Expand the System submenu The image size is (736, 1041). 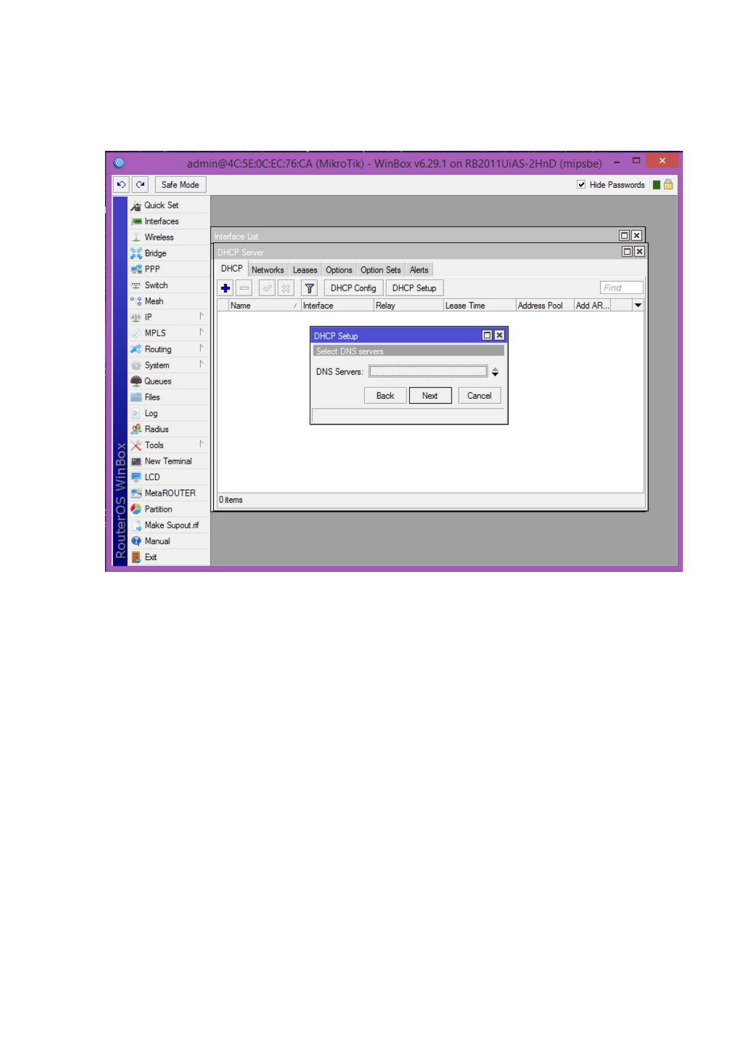201,365
